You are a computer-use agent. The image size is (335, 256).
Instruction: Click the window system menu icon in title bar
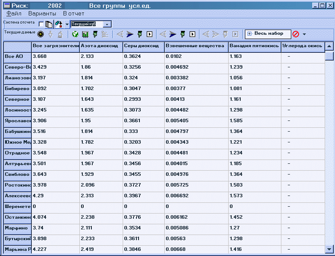tap(7, 5)
